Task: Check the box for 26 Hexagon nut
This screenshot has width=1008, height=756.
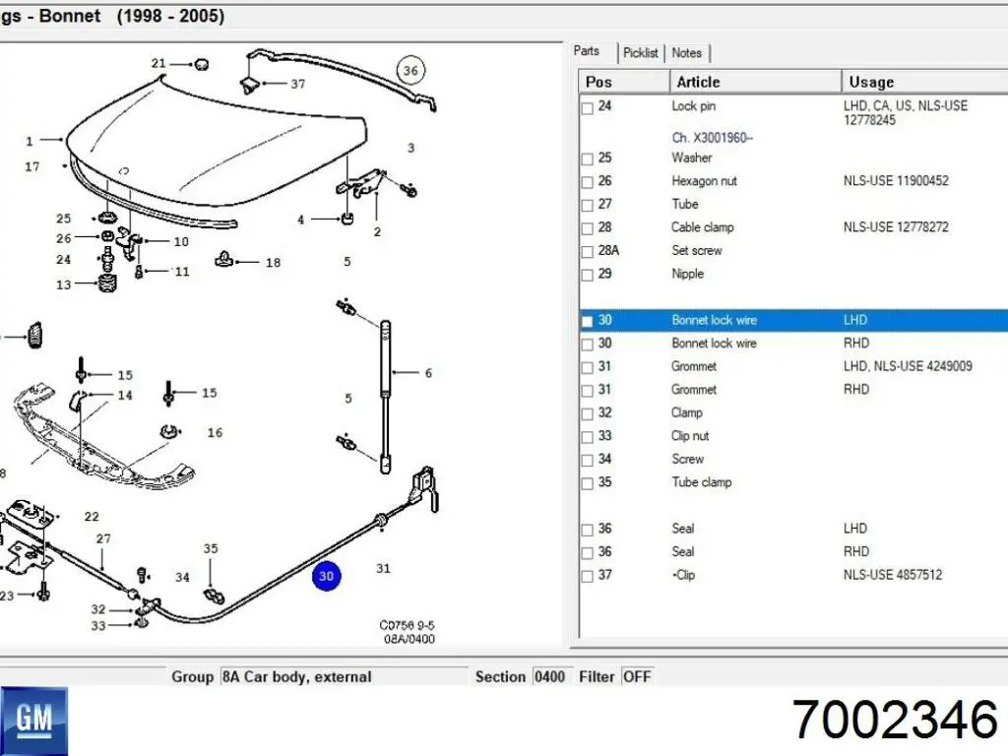Action: pos(587,182)
